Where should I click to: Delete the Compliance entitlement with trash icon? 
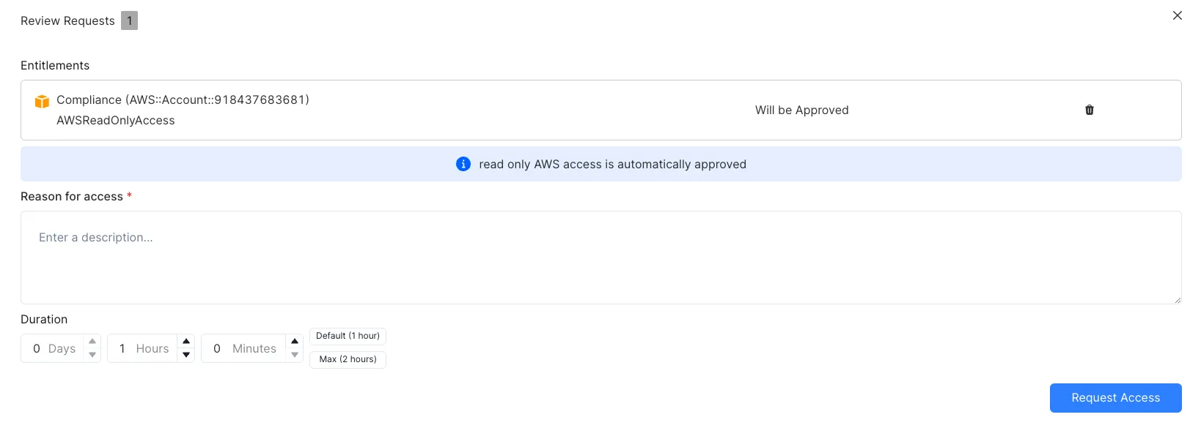click(1090, 110)
